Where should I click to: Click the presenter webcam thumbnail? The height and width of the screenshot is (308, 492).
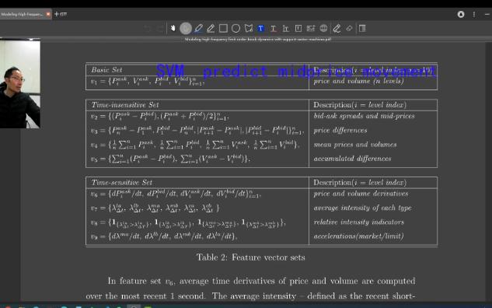20,83
